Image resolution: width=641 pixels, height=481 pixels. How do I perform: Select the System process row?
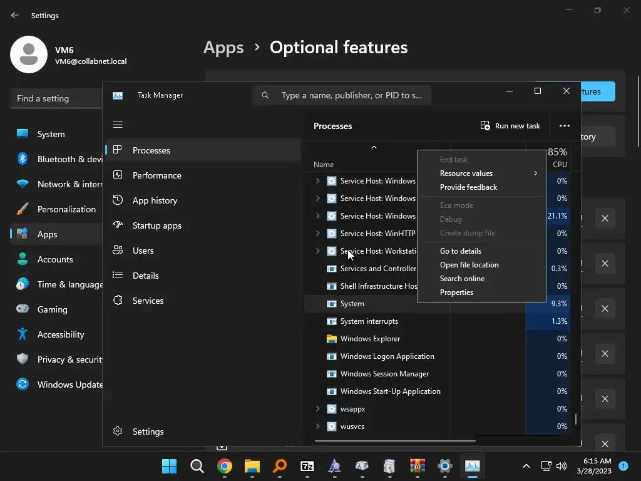pyautogui.click(x=438, y=304)
